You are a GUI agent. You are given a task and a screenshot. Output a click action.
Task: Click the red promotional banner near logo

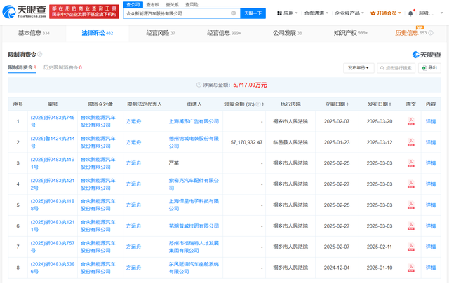84,11
